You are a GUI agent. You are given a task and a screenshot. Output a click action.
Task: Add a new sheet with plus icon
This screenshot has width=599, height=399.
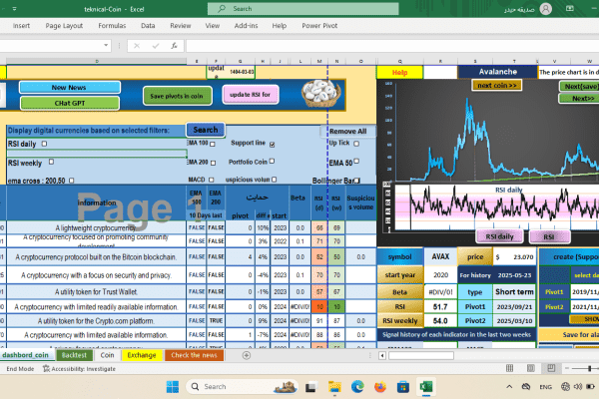click(x=247, y=355)
